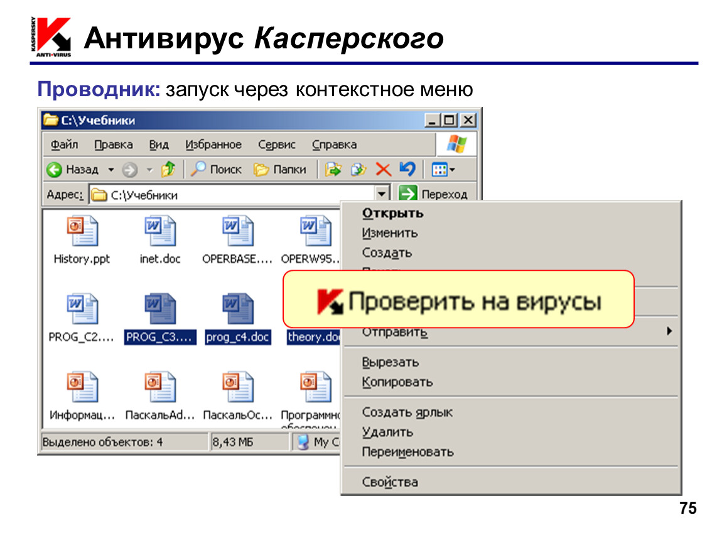Click the folder icon in title bar
This screenshot has height=543, width=722.
coord(51,120)
